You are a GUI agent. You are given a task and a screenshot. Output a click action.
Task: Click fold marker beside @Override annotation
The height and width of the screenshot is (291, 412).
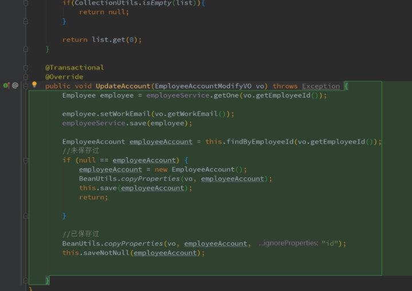[x=26, y=77]
